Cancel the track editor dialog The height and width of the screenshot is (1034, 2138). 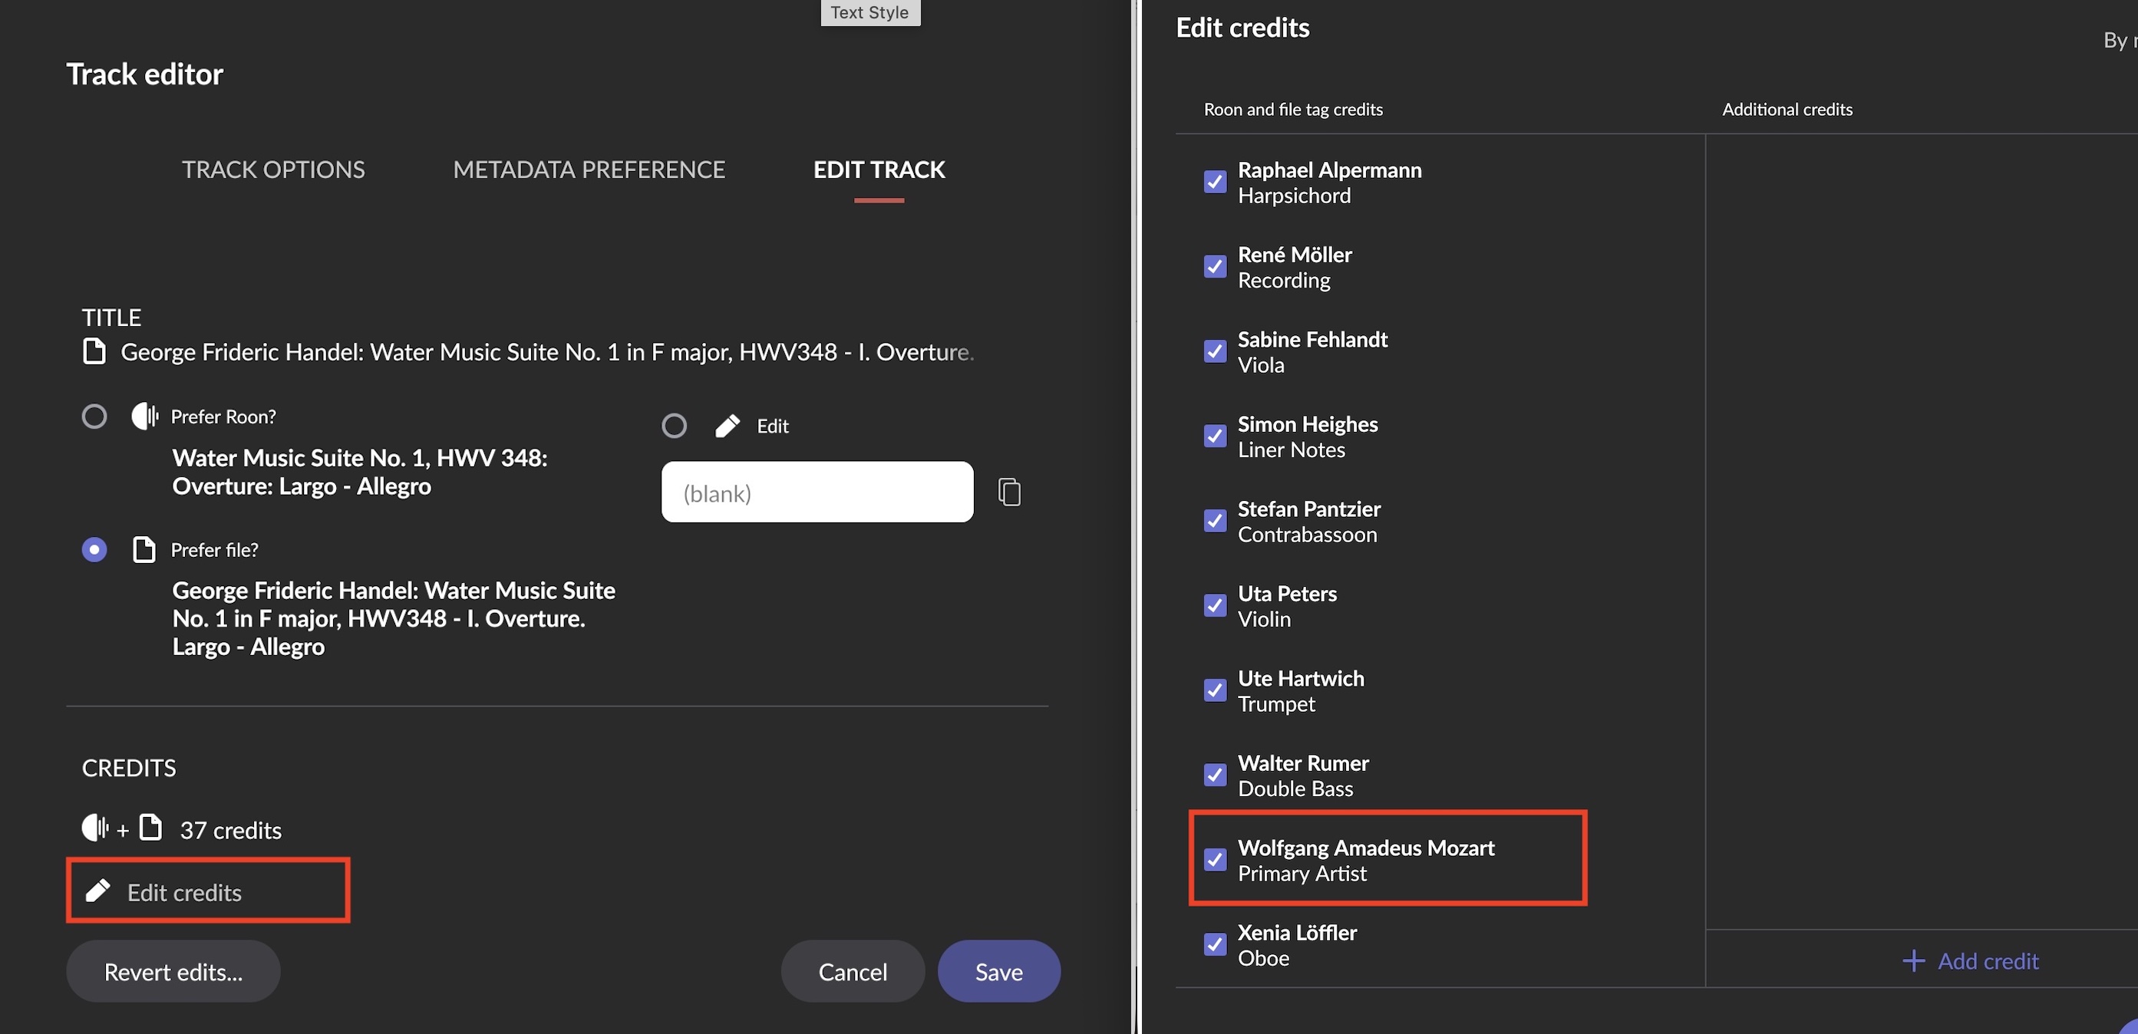(x=852, y=972)
